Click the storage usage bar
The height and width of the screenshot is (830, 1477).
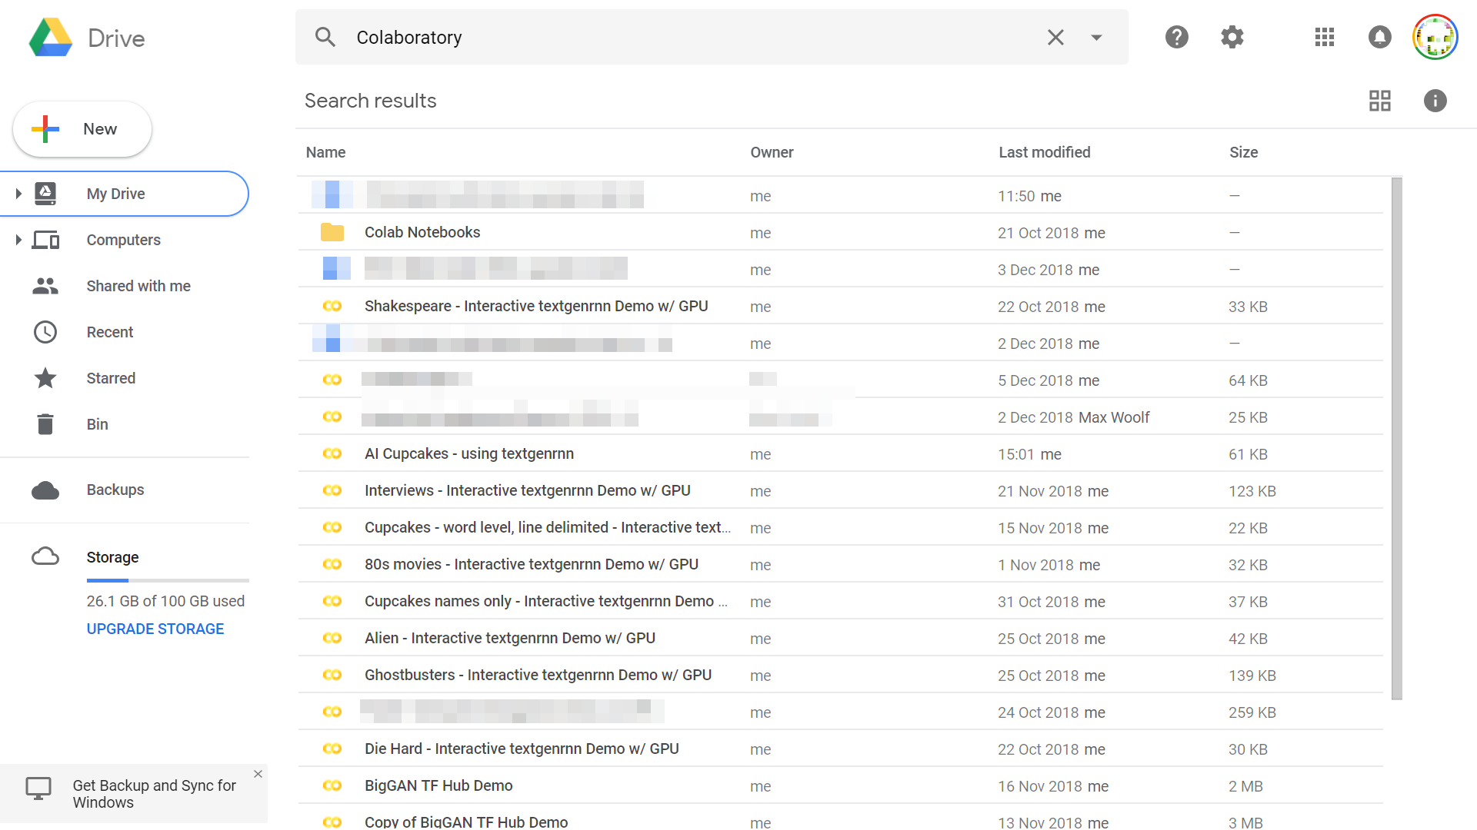(168, 580)
